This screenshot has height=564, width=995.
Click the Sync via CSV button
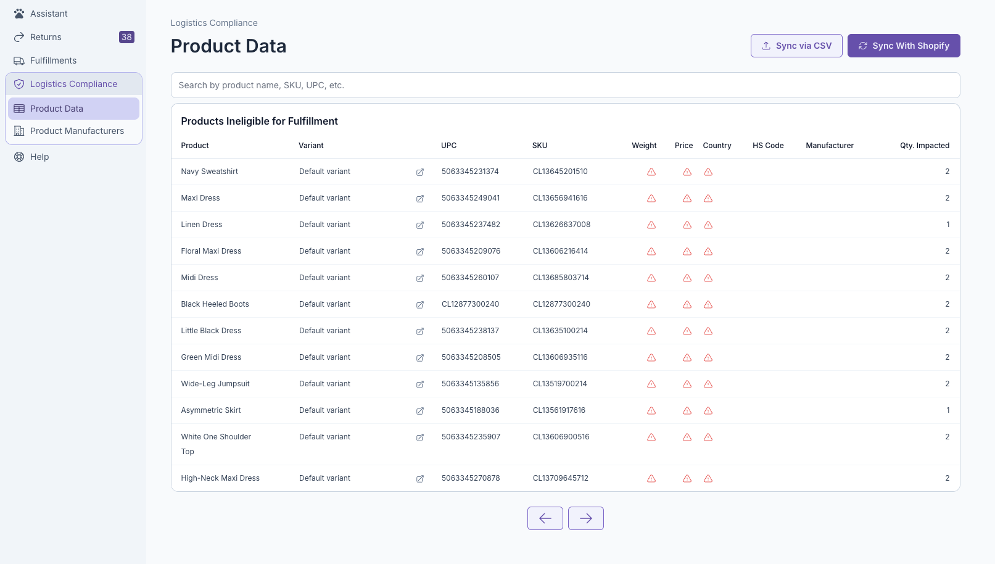click(796, 46)
